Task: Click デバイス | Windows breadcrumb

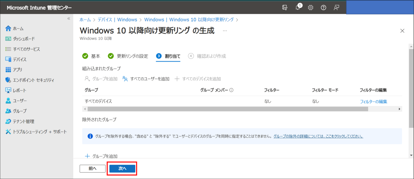Action: (117, 20)
